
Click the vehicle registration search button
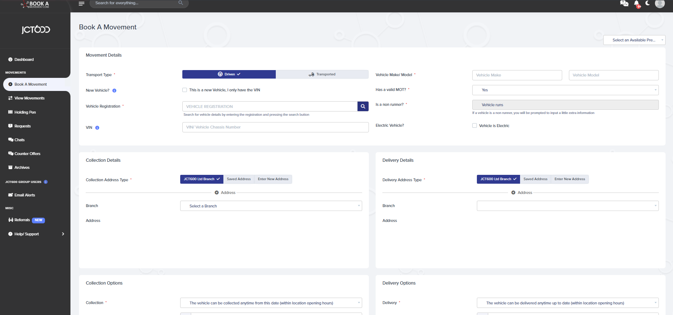(x=363, y=106)
